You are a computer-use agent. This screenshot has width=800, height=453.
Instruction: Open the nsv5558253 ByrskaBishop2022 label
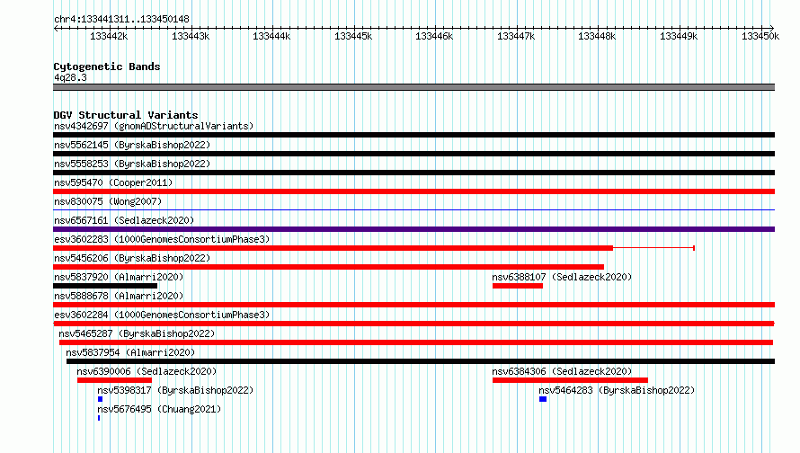pyautogui.click(x=132, y=164)
